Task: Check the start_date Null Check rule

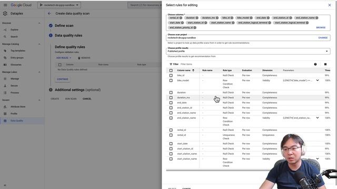Action: [171, 143]
